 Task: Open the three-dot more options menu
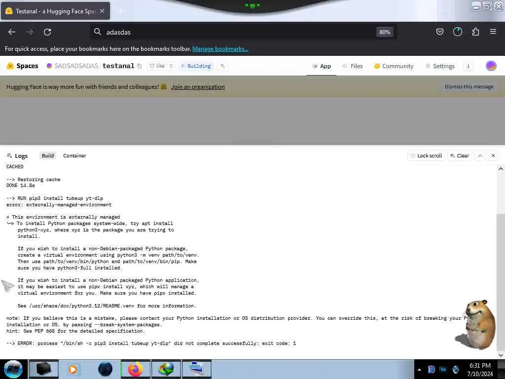point(469,66)
